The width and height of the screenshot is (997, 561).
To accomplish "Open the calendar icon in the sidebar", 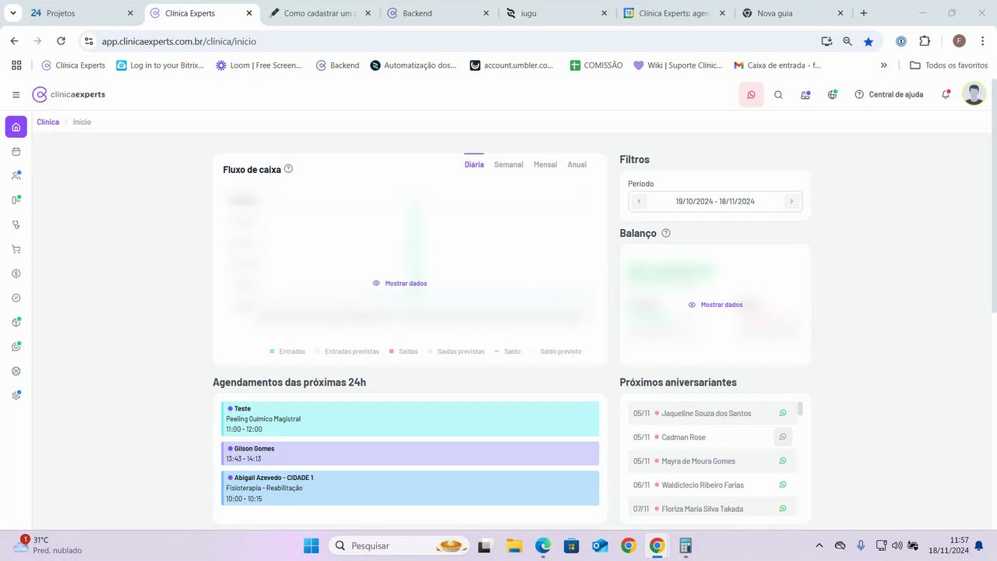I will (x=16, y=151).
